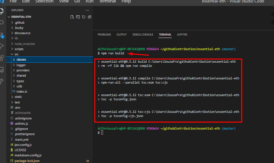
Task: Open Explorer's more actions ellipsis menu
Action: point(87,10)
